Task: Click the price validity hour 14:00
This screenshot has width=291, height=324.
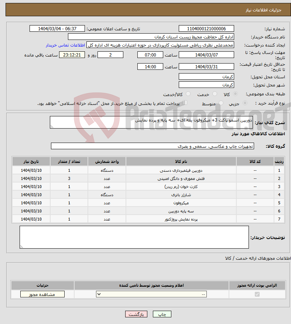Action: pos(150,67)
